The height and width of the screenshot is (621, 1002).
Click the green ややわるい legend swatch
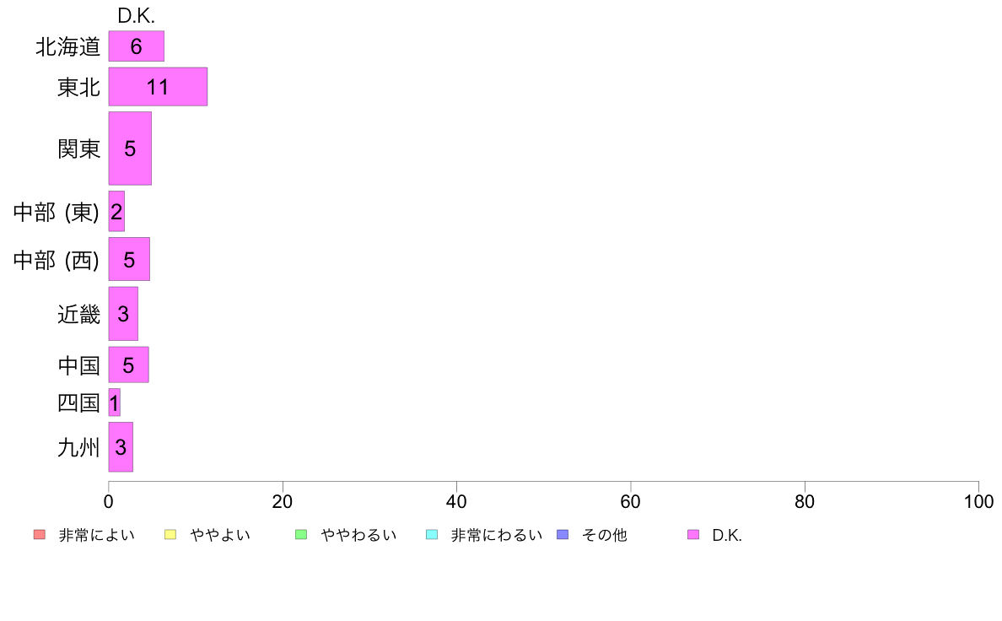[x=301, y=535]
